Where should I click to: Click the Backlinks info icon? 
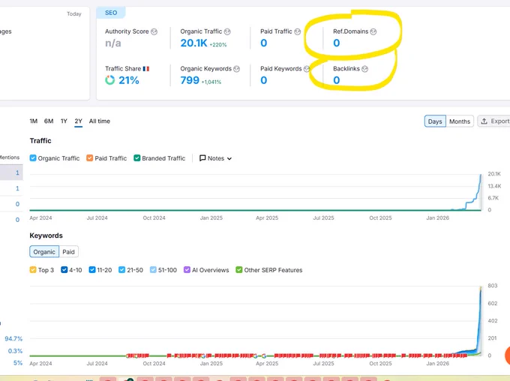tap(365, 69)
